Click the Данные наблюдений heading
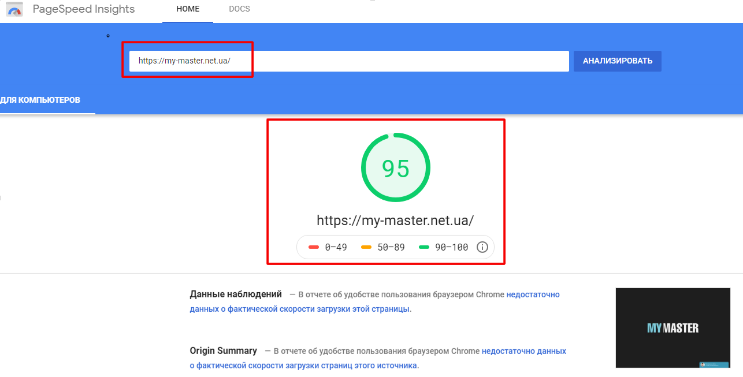 point(236,294)
